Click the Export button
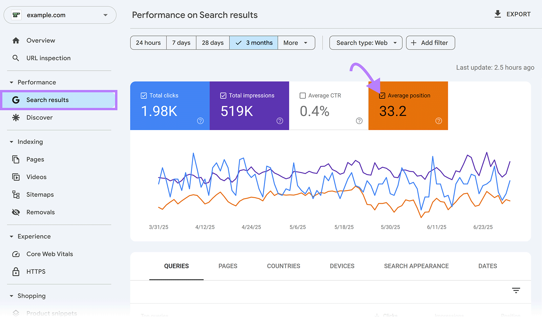542x317 pixels. pyautogui.click(x=512, y=14)
